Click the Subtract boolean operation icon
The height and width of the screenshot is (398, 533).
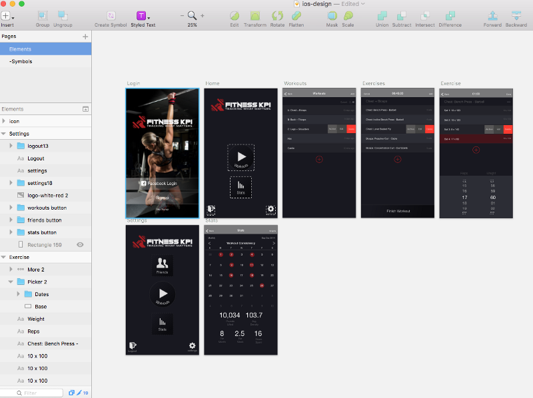coord(402,15)
